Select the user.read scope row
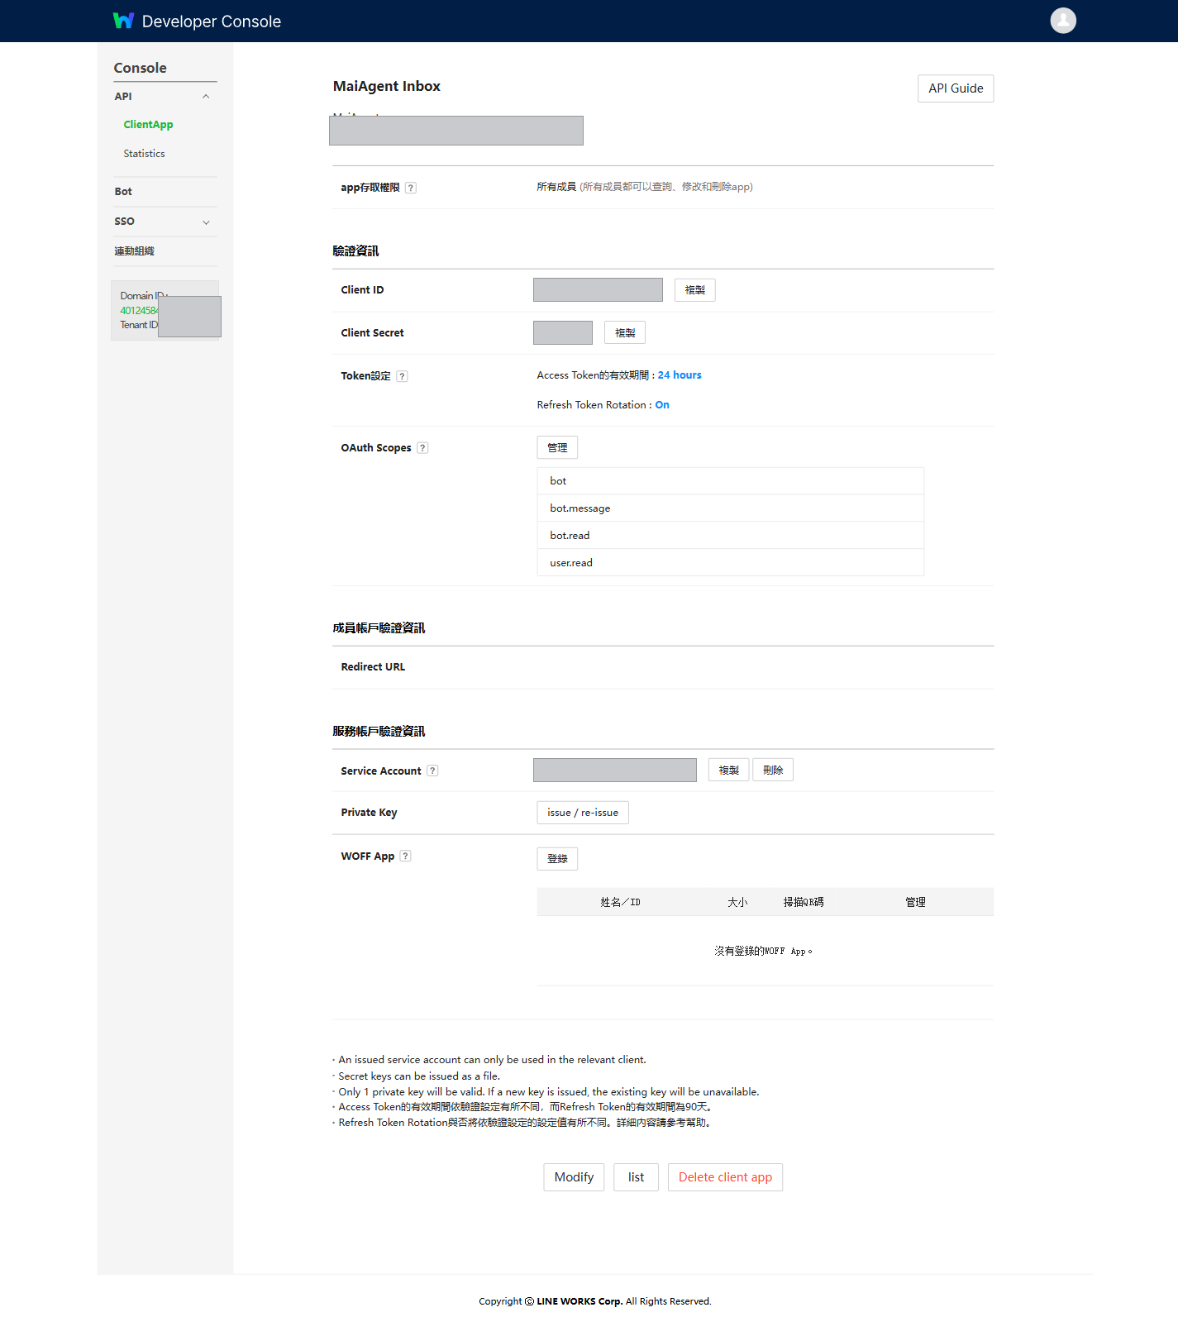The width and height of the screenshot is (1178, 1336). [731, 563]
